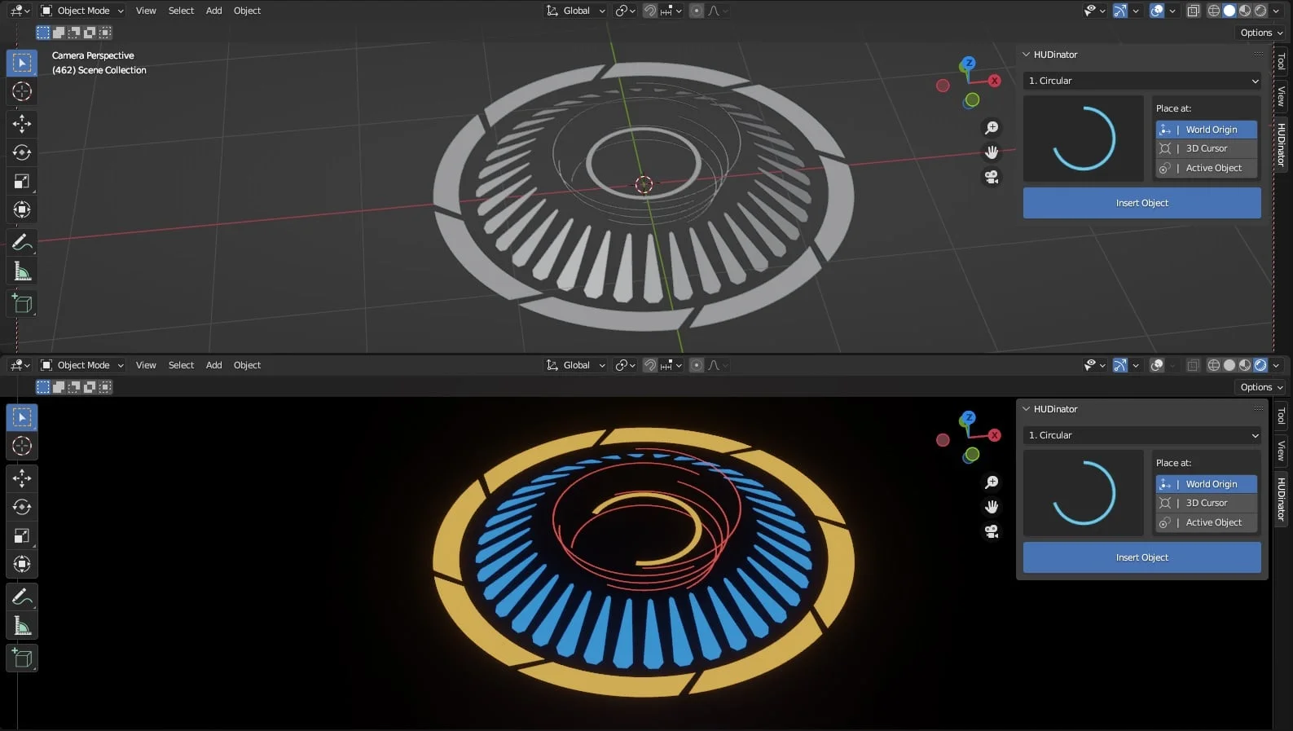
Task: Toggle show gizmos in top viewport header
Action: click(1120, 11)
